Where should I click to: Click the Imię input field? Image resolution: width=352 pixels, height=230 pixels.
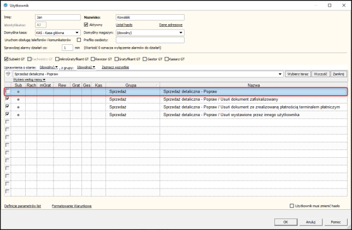tap(58, 18)
